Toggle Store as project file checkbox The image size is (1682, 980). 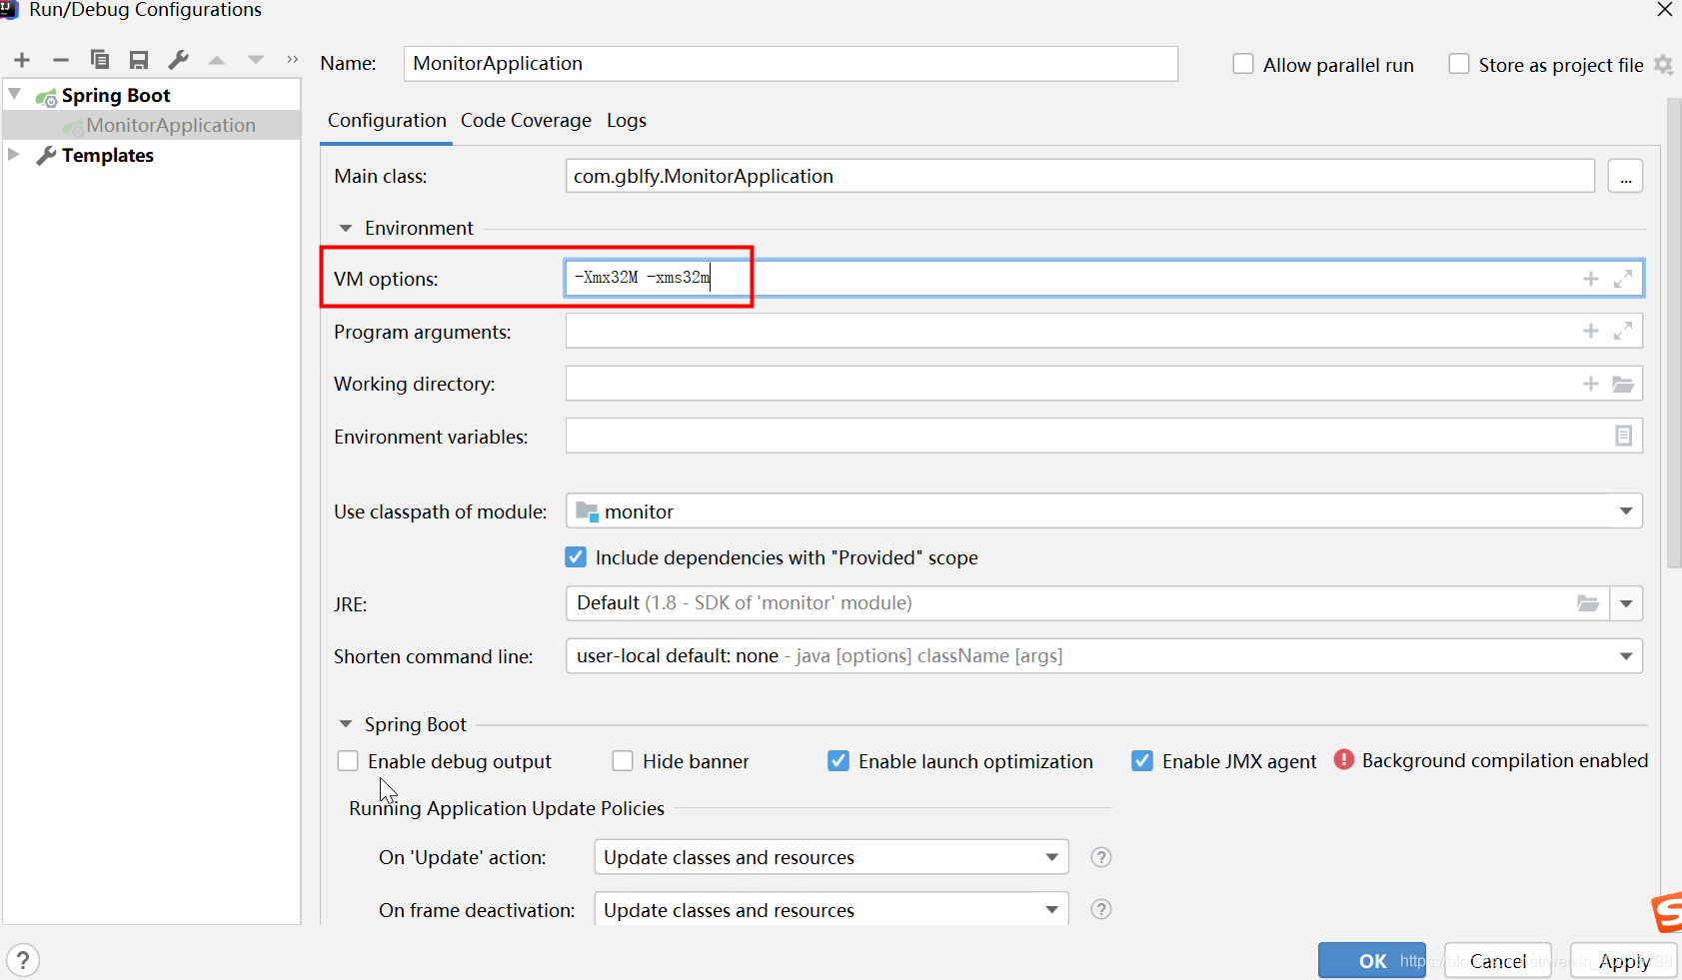(1459, 64)
